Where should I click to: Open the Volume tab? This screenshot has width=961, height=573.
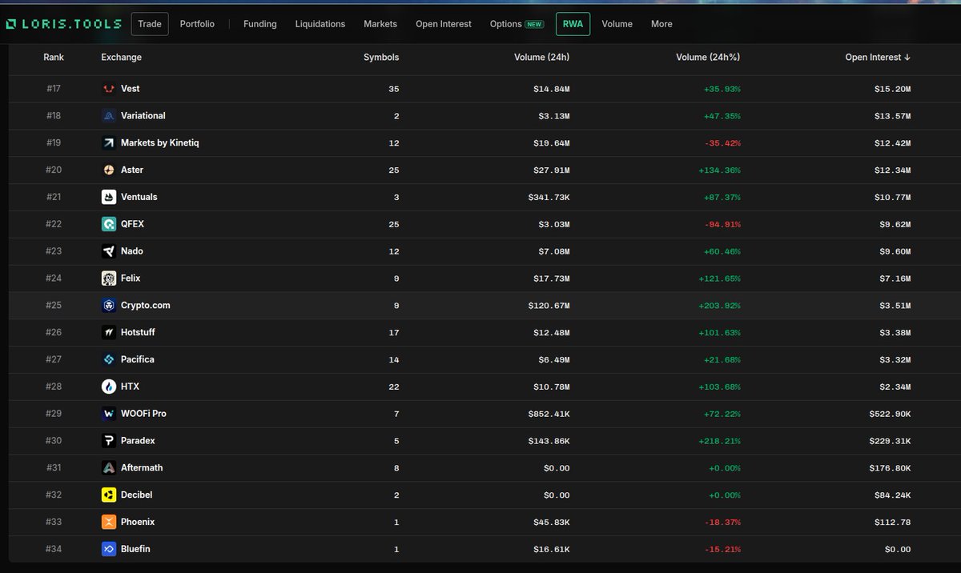[x=617, y=24]
